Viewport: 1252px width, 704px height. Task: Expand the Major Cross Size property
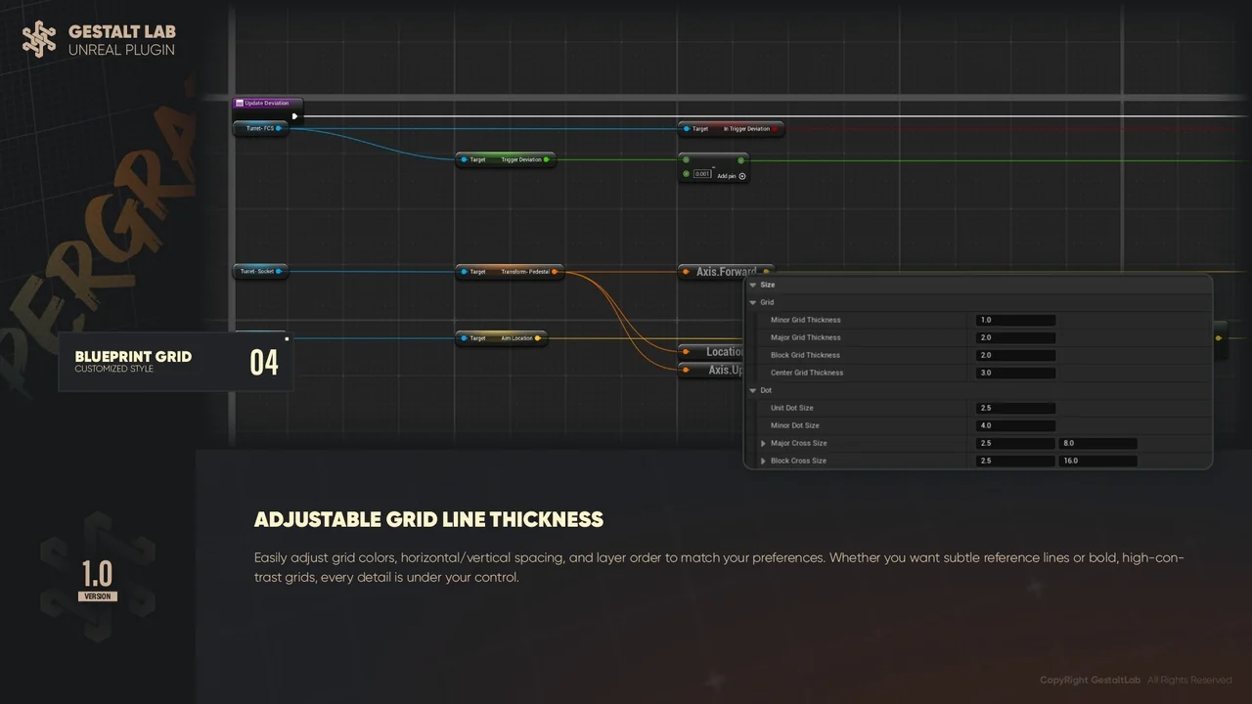tap(764, 443)
